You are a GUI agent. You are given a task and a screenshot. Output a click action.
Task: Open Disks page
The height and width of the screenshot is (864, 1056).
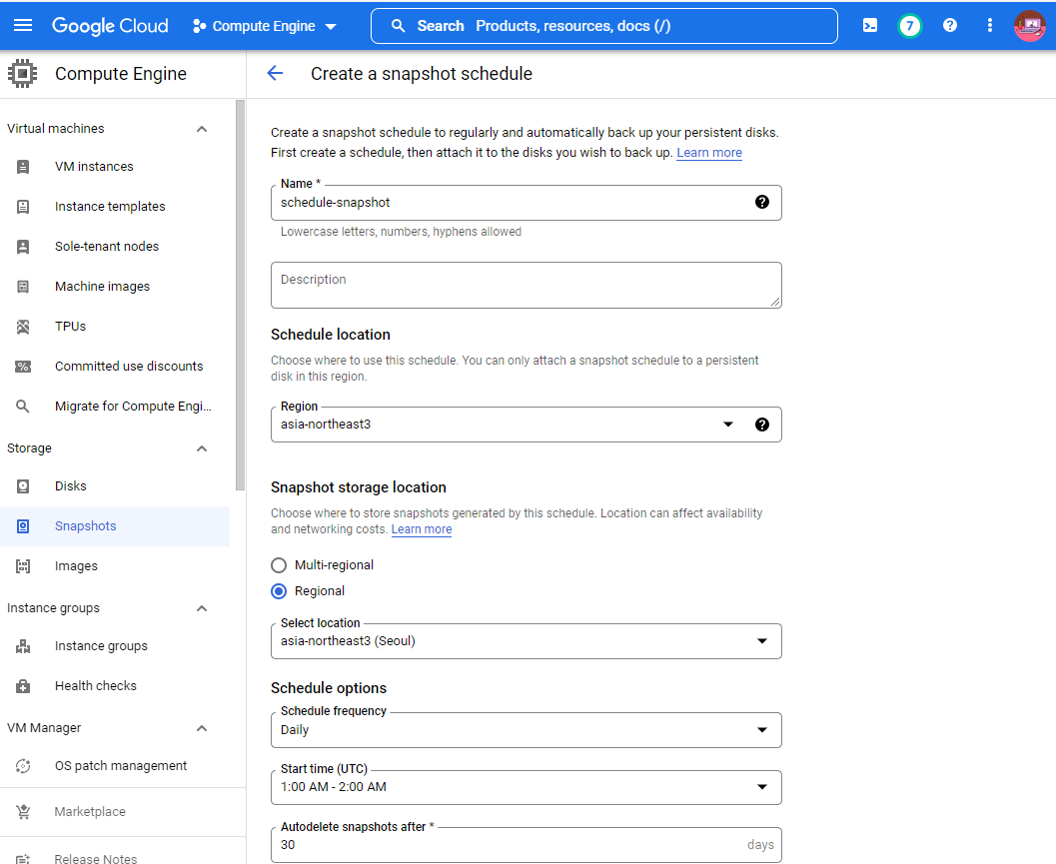71,486
